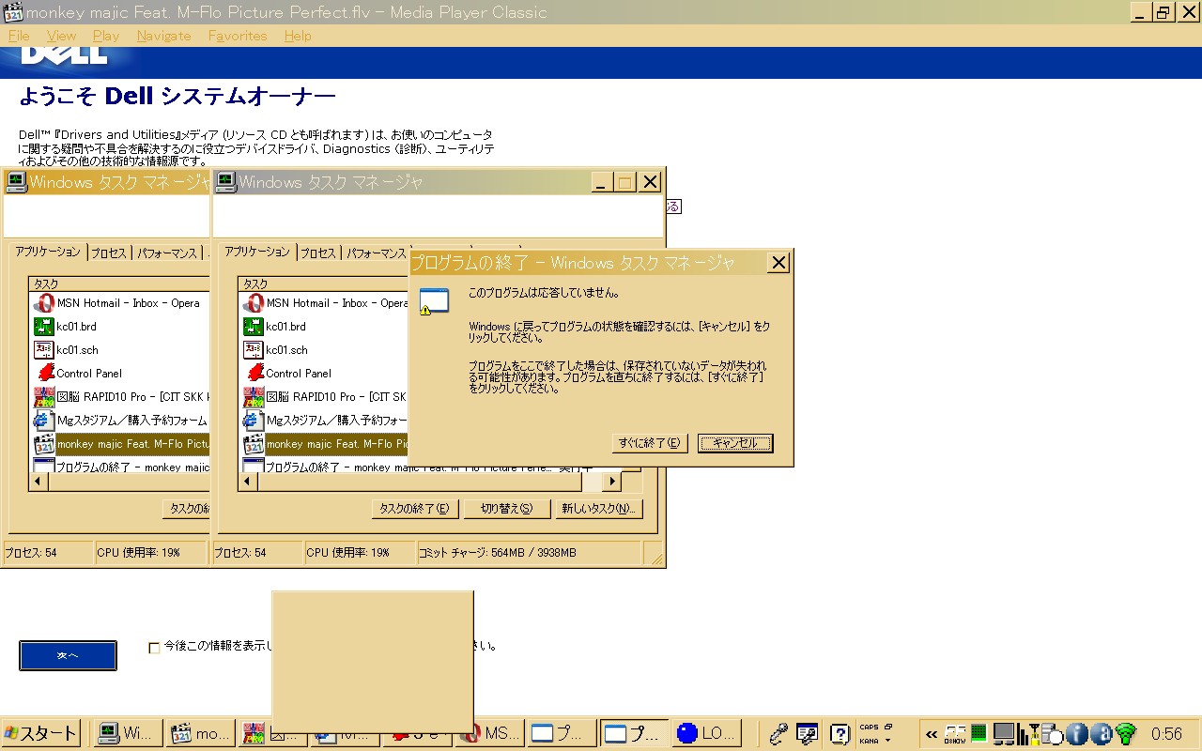The width and height of the screenshot is (1202, 751).
Task: Select 'kc01.brd' text in the left task list
Action: click(x=76, y=327)
